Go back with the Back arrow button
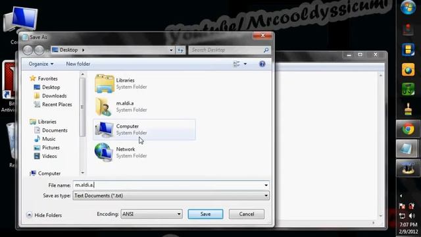421x237 pixels. [28, 50]
